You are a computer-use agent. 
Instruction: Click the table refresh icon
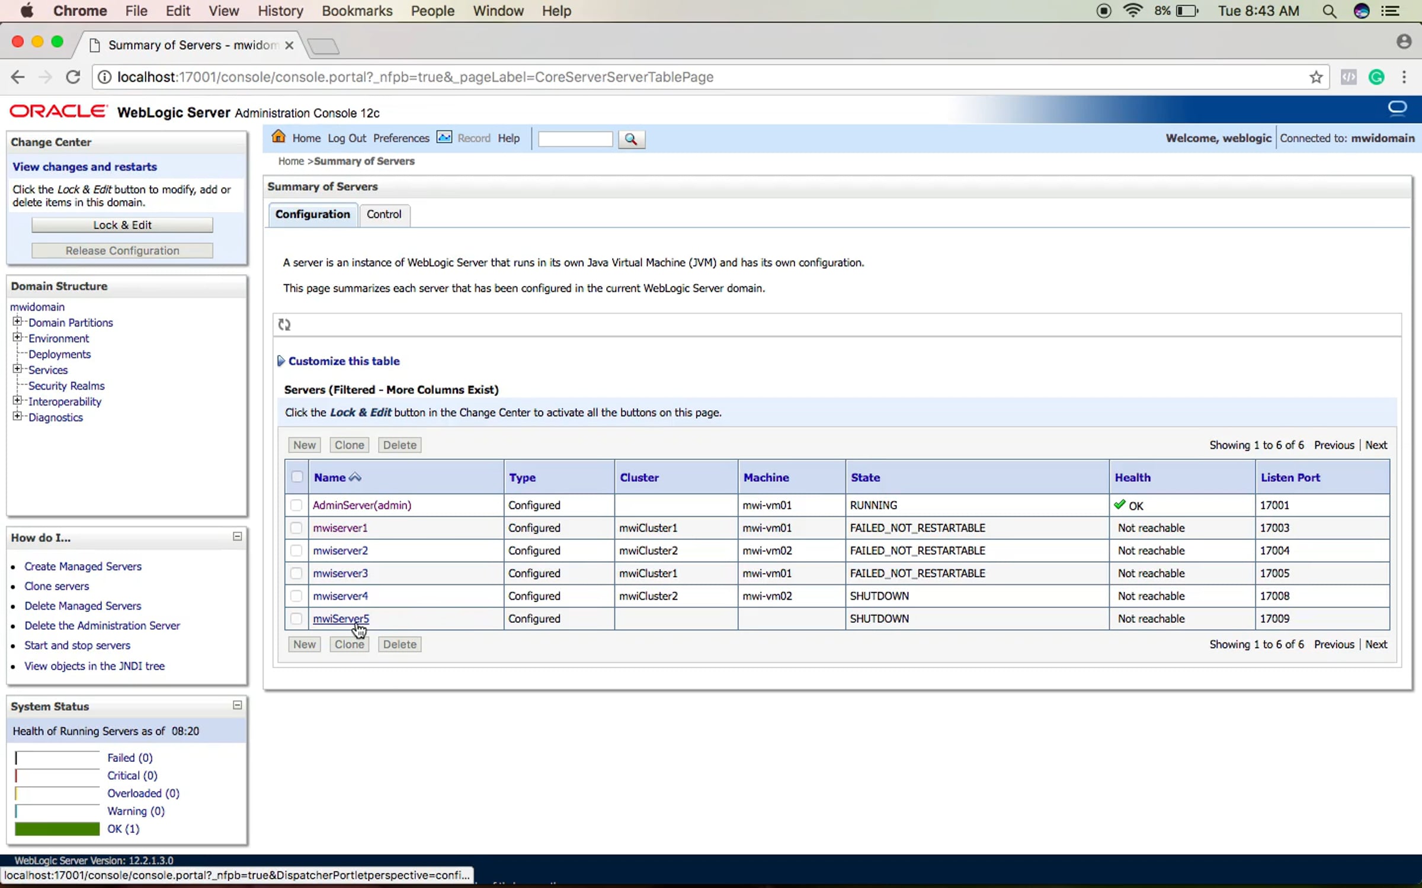coord(284,324)
